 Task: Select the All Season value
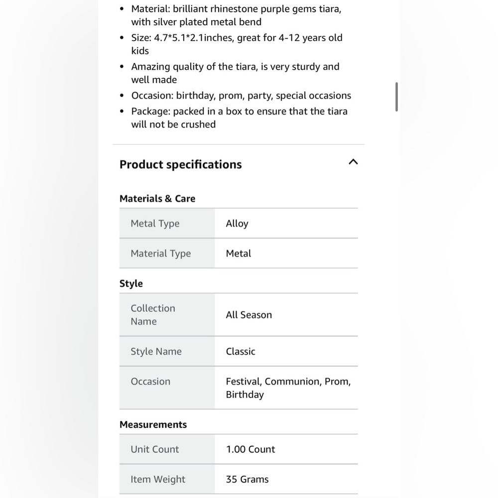click(x=249, y=315)
